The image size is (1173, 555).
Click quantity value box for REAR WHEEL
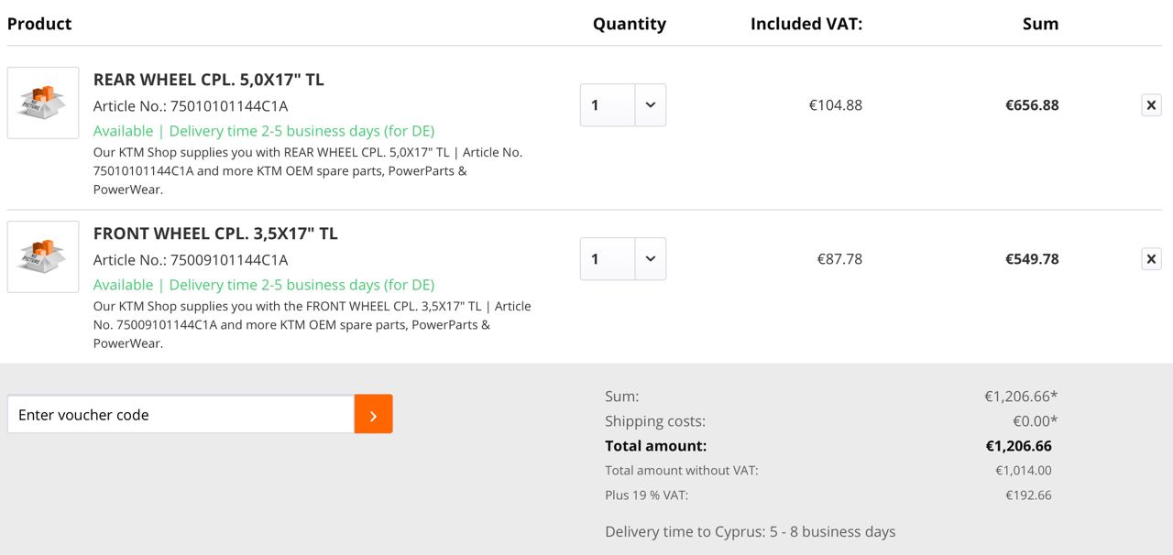click(608, 105)
